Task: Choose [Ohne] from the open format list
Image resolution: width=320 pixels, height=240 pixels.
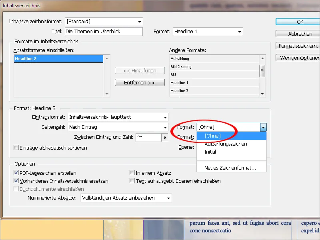Action: tap(232, 136)
